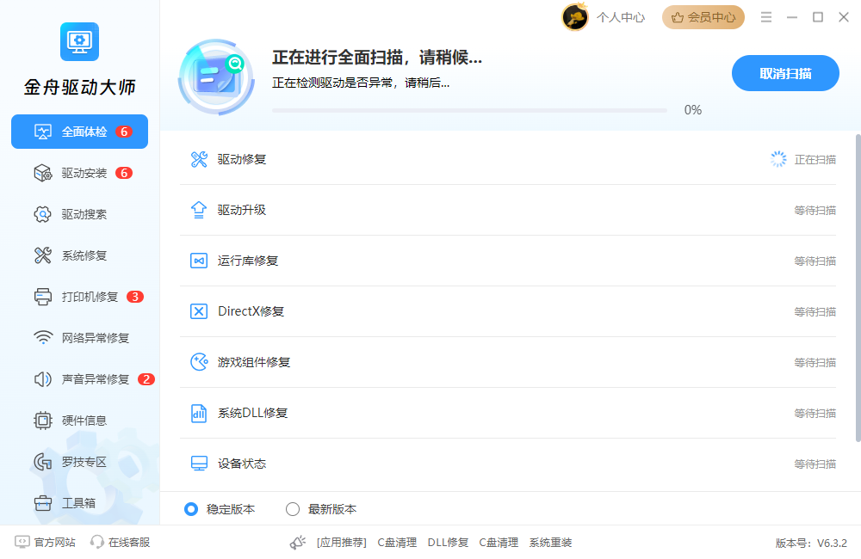Click the chip icon for 硬件信息
Screen dimensions: 861x559
coord(43,421)
